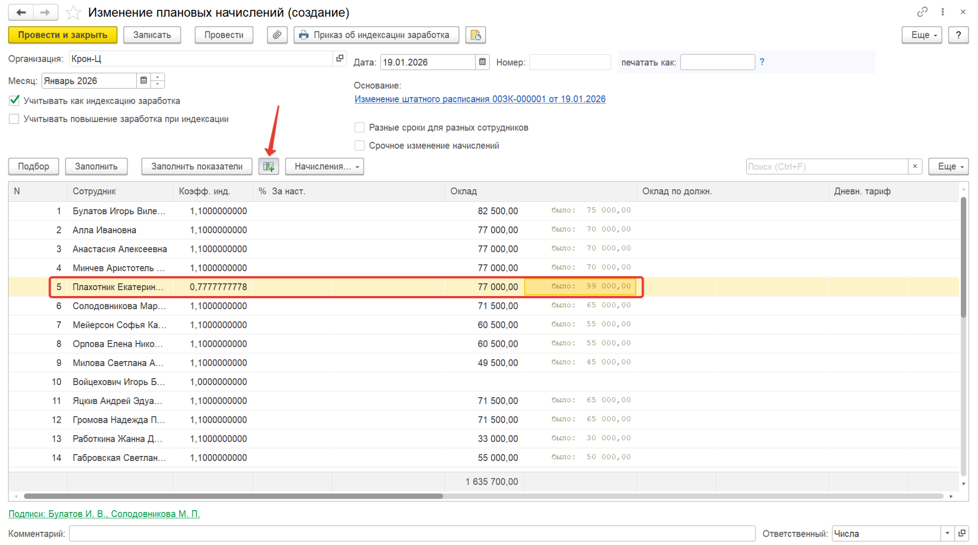Open month picker for Месяц field
This screenshot has height=545, width=978.
tap(143, 81)
